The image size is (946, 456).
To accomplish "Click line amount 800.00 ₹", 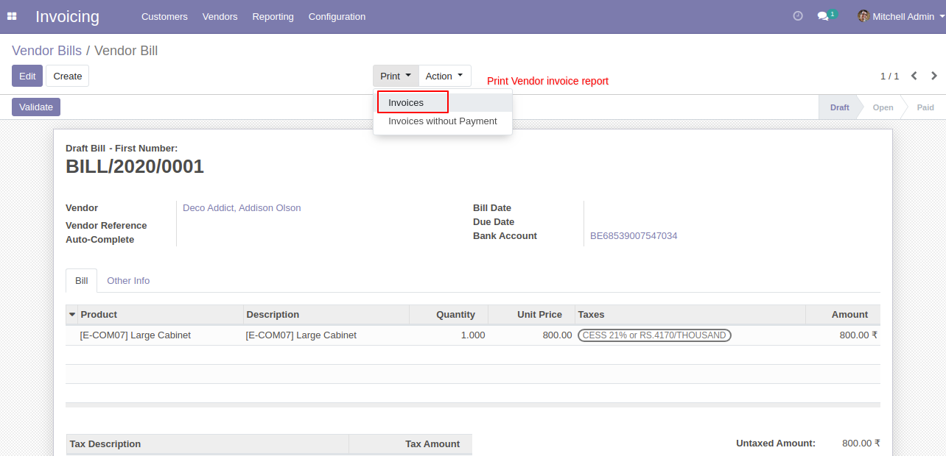I will (x=858, y=335).
